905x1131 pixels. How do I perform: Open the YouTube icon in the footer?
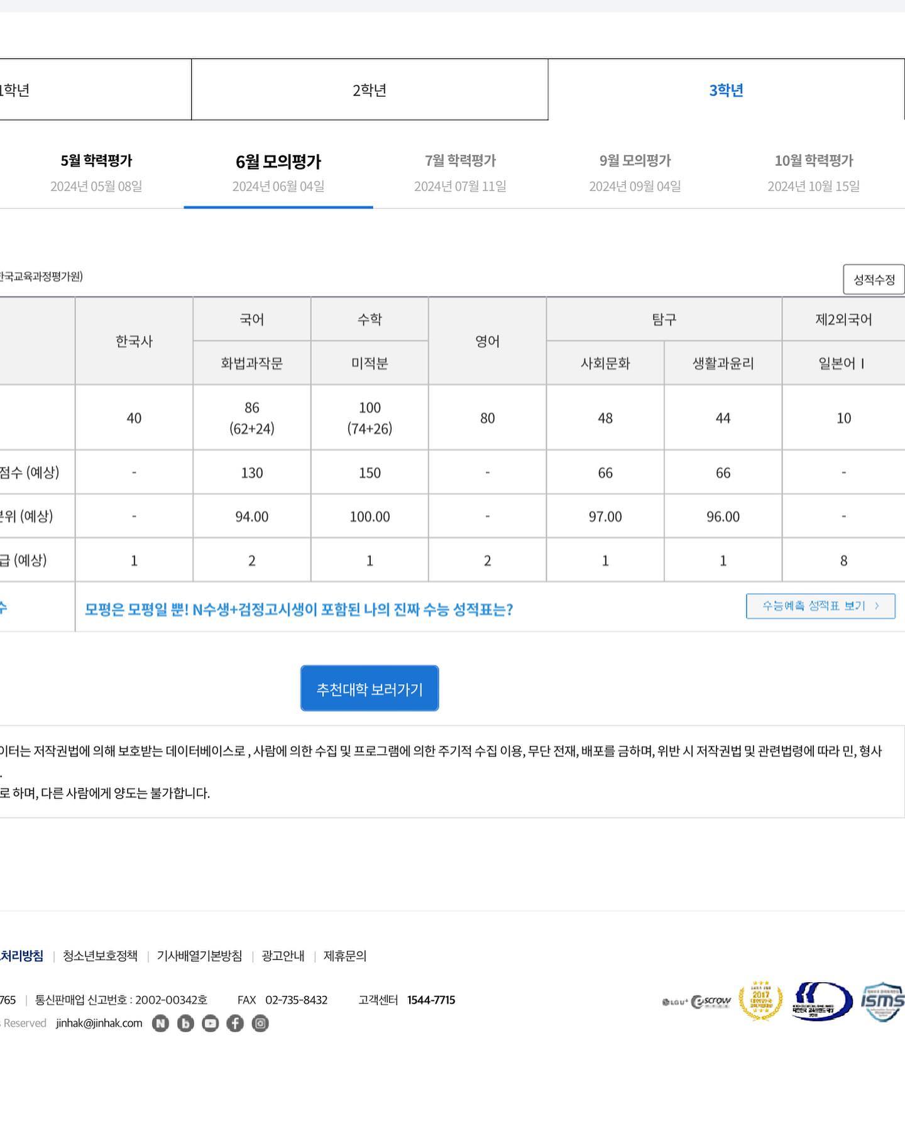coord(210,1024)
